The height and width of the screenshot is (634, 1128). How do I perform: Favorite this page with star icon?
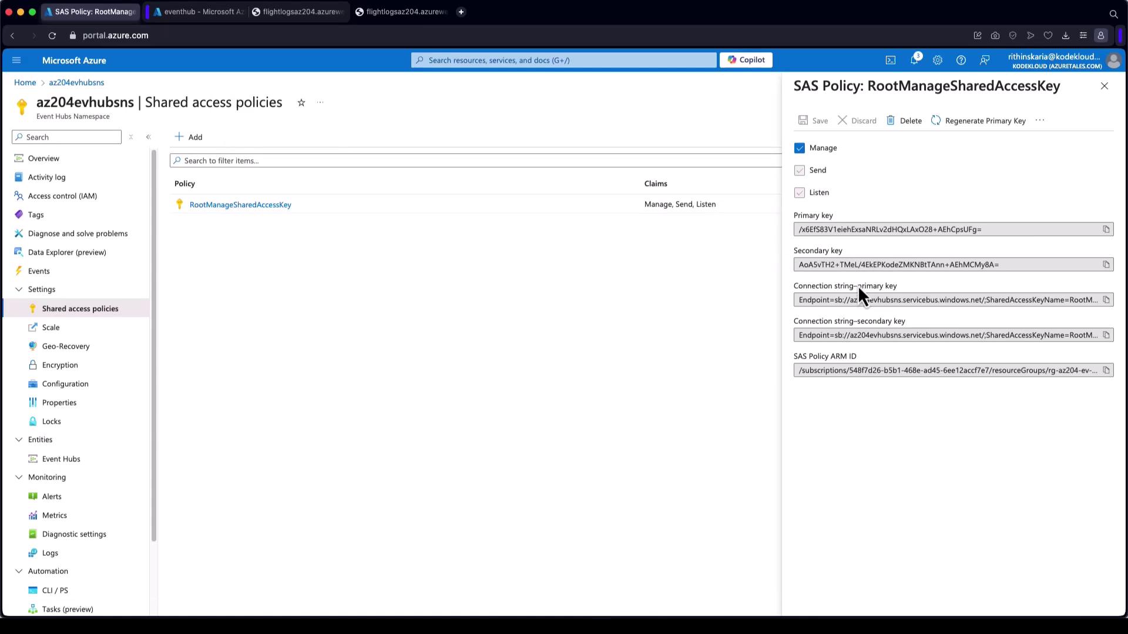pyautogui.click(x=301, y=103)
